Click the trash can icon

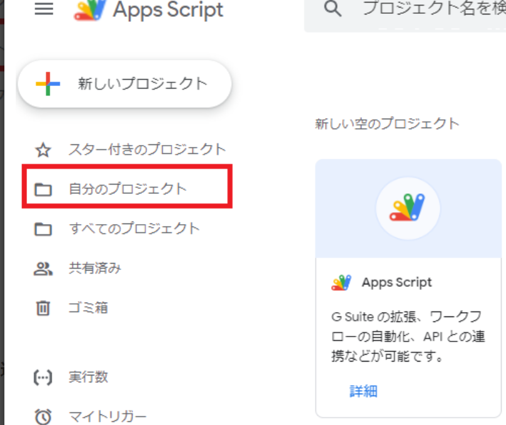click(43, 308)
